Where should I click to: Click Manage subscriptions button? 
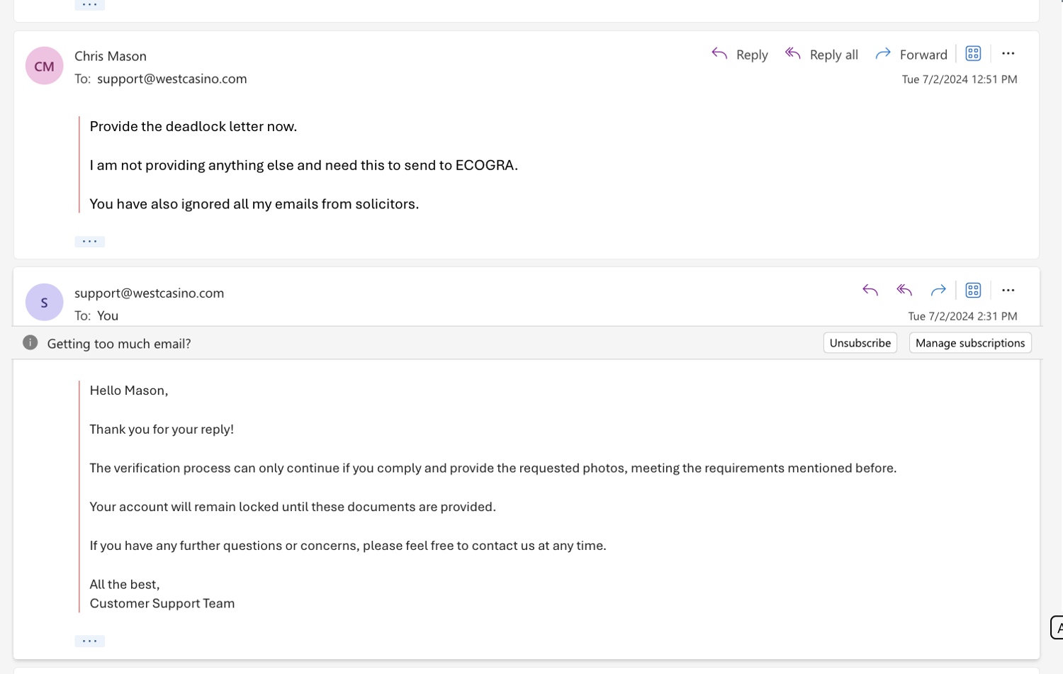pyautogui.click(x=969, y=343)
